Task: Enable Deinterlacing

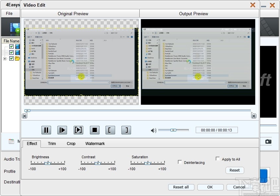Action: tap(180, 162)
